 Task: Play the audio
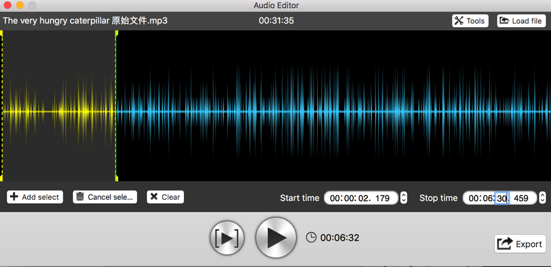click(276, 237)
